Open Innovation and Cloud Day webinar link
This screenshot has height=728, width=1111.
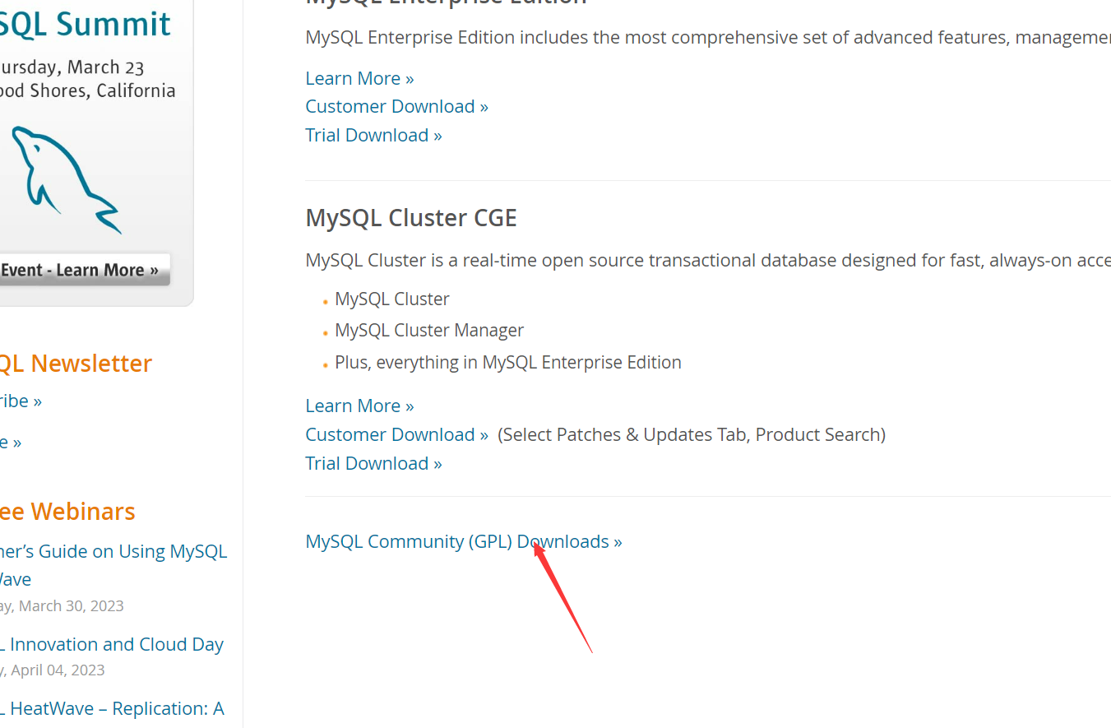click(x=112, y=644)
